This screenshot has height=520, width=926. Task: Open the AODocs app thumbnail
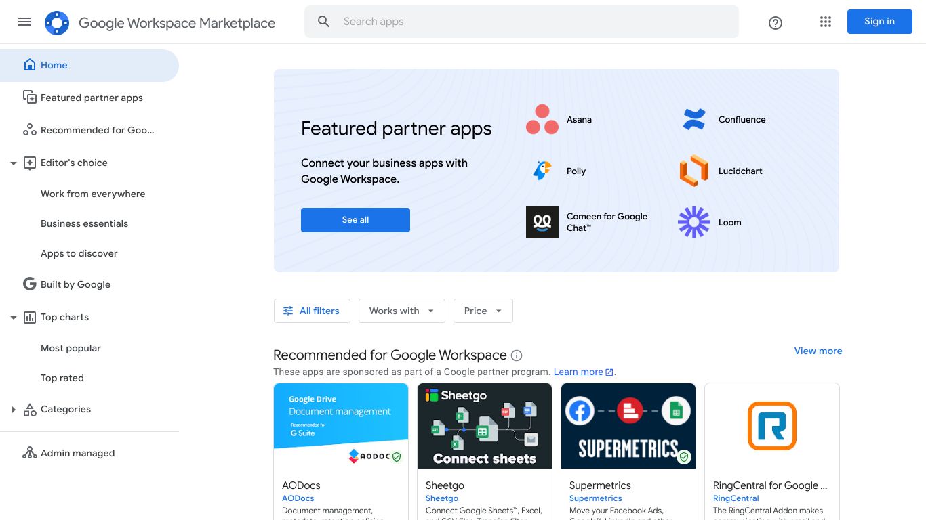(341, 426)
